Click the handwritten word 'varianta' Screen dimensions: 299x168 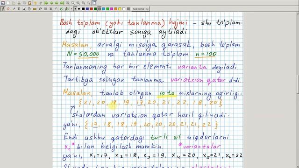coord(192,67)
